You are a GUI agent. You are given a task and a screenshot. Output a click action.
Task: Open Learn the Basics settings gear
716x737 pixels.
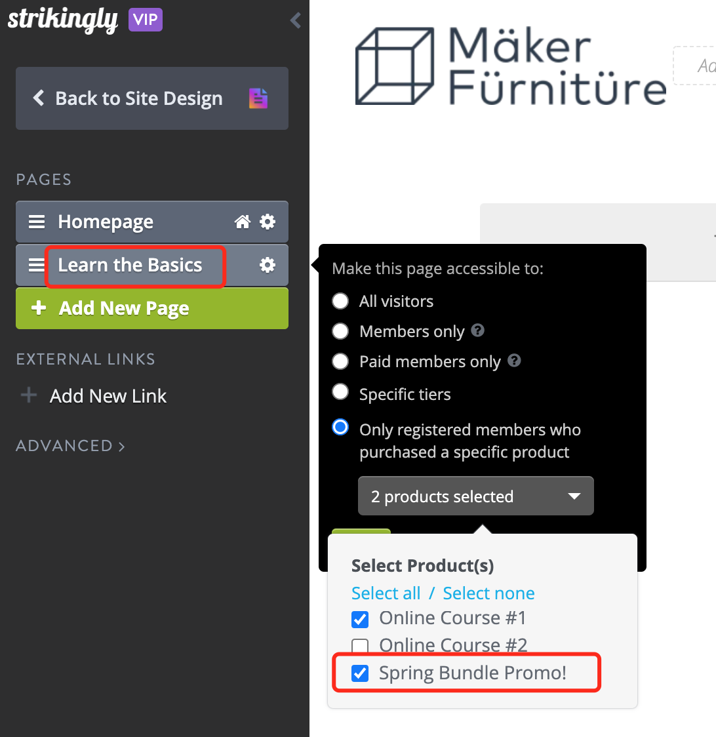[x=268, y=265]
